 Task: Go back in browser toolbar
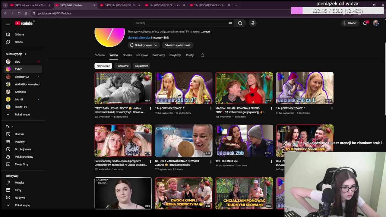tap(5, 13)
